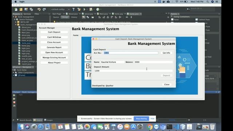Click the Debug Project icon in toolbar
This screenshot has width=233, height=131.
[x=91, y=9]
